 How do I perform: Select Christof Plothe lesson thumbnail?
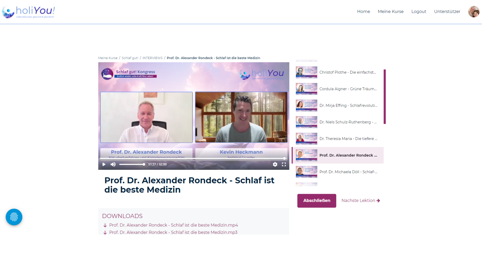306,72
